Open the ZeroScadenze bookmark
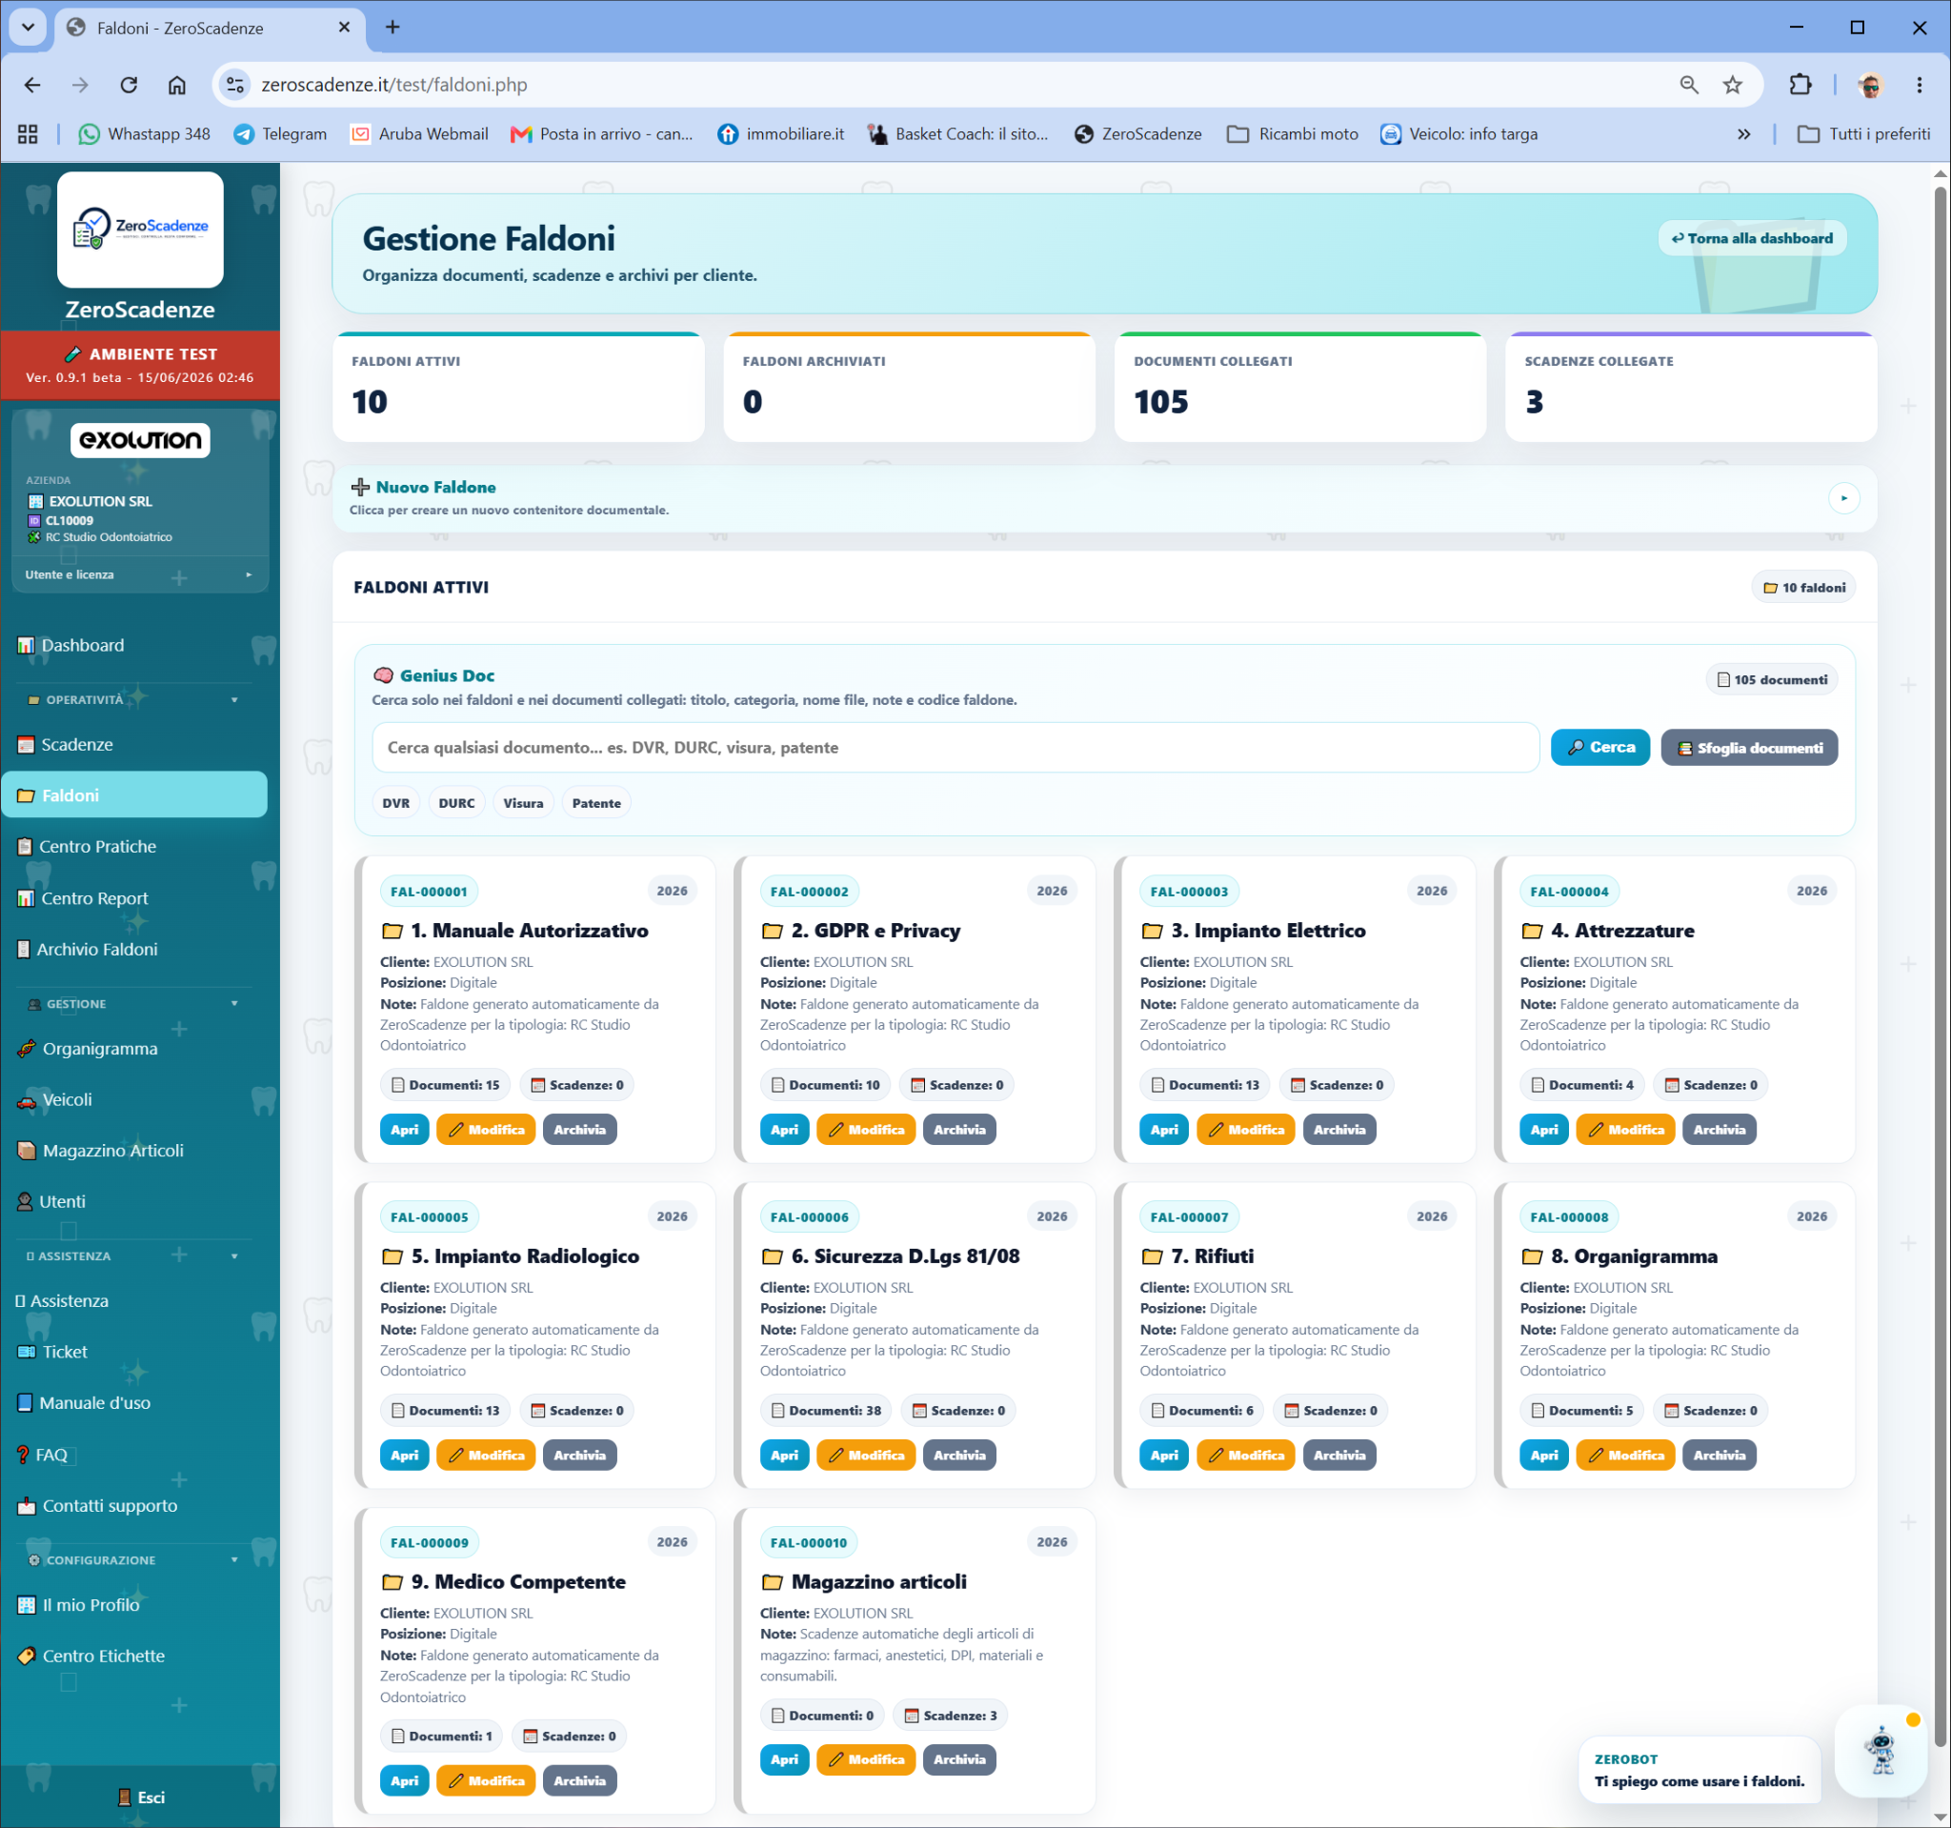The width and height of the screenshot is (1951, 1828). pos(1137,133)
